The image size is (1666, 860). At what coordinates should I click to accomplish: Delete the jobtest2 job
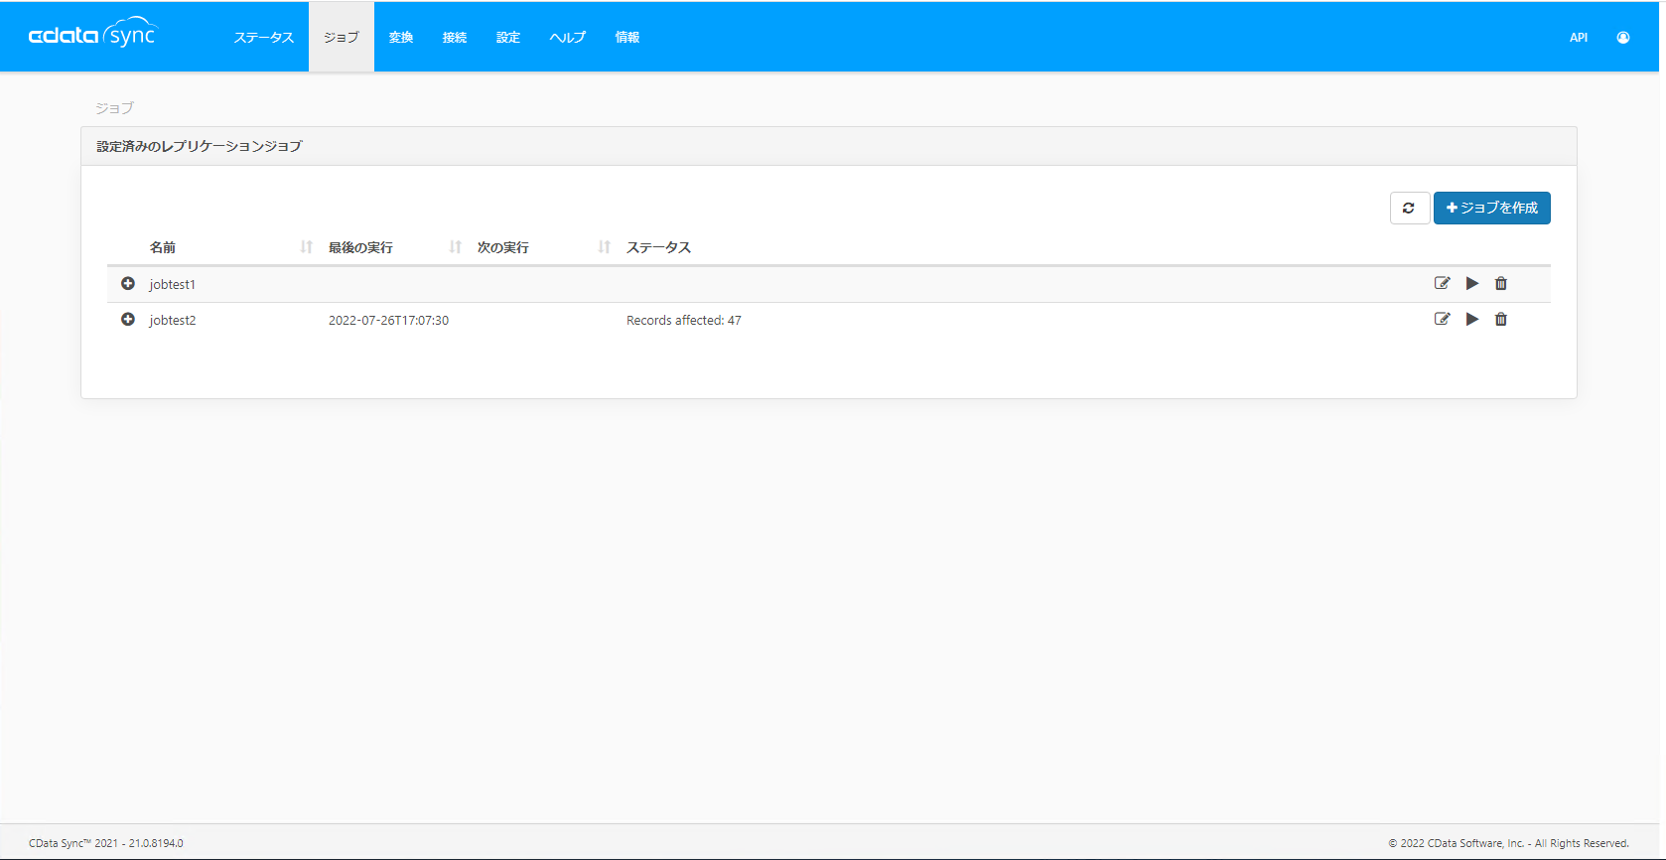1501,319
